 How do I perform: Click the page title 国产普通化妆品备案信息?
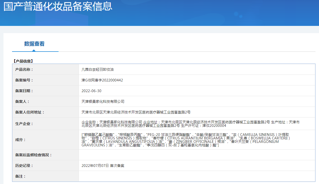(x=58, y=6)
